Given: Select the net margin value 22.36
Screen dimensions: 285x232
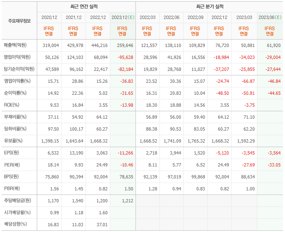Looking at the screenshot, I should click(x=78, y=93).
